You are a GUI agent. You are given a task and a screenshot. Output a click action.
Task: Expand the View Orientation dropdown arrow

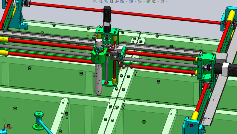(x=126, y=1)
